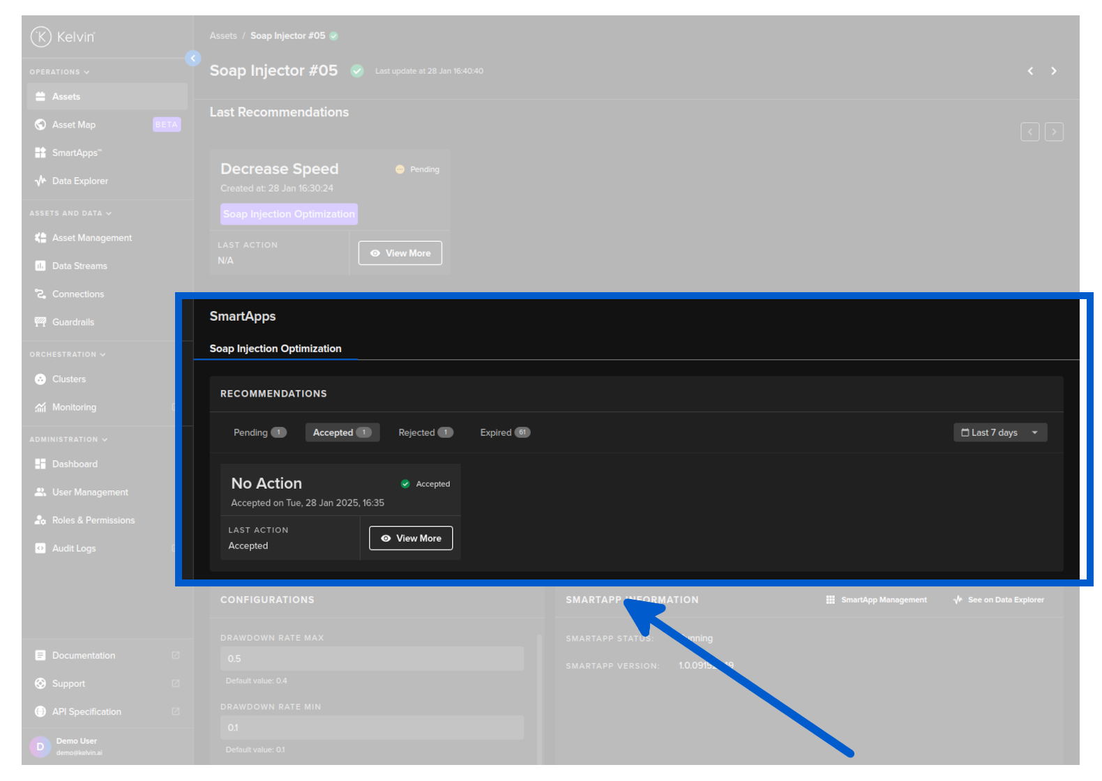The image size is (1102, 781).
Task: Collapse the Administration section header
Action: click(68, 440)
